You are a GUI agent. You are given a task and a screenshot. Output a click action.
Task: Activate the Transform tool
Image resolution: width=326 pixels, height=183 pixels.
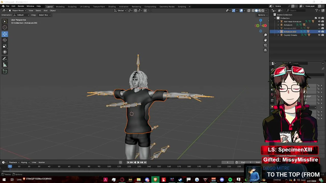(x=5, y=52)
